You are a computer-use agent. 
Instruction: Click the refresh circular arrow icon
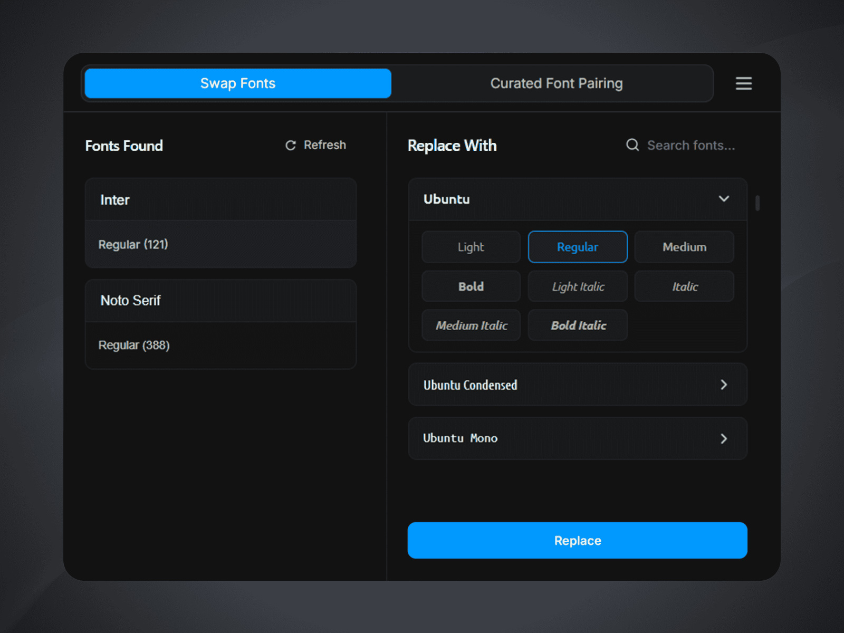pyautogui.click(x=291, y=145)
